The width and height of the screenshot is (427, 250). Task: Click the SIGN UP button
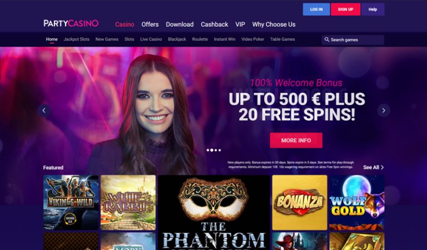[x=346, y=9]
